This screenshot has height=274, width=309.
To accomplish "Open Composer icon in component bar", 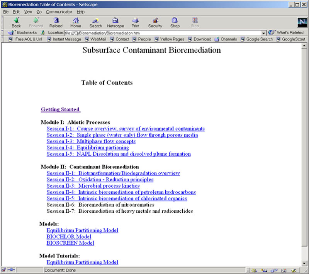I will tap(294, 271).
